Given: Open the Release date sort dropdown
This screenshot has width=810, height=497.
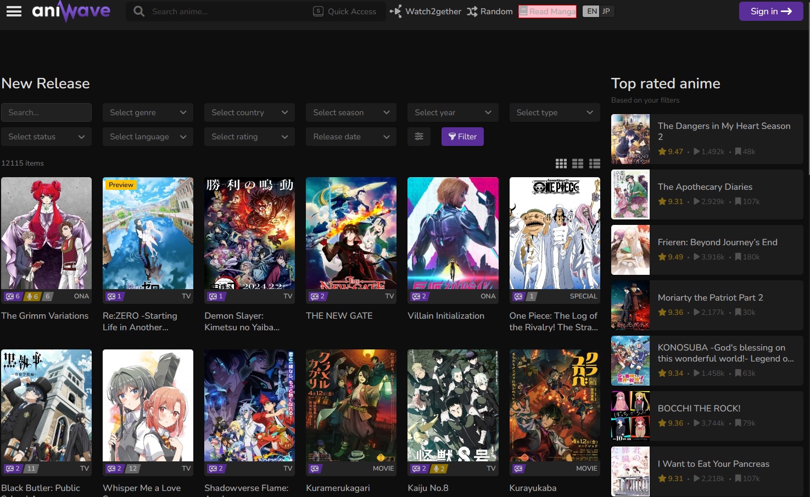Looking at the screenshot, I should (351, 137).
